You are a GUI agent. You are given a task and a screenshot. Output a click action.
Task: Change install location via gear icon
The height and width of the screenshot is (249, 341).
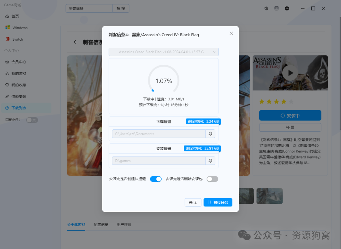pos(210,161)
